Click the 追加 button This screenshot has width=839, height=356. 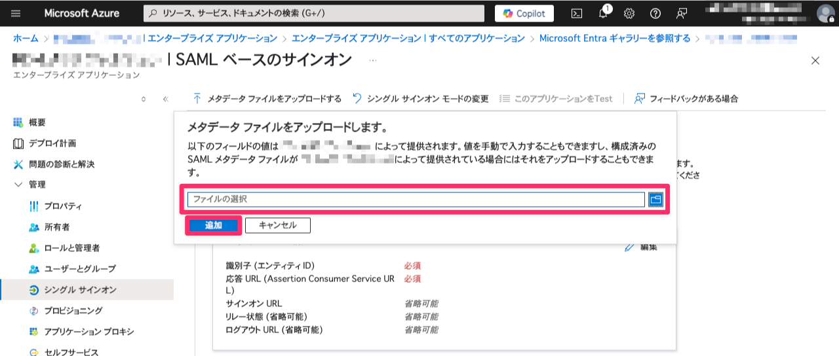(x=214, y=225)
